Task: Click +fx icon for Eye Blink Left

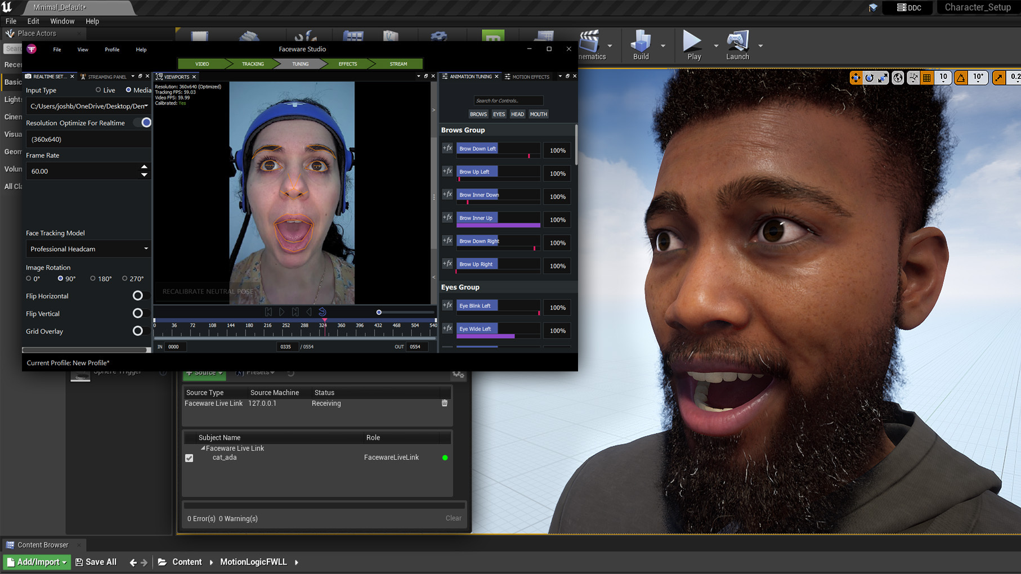Action: (447, 305)
